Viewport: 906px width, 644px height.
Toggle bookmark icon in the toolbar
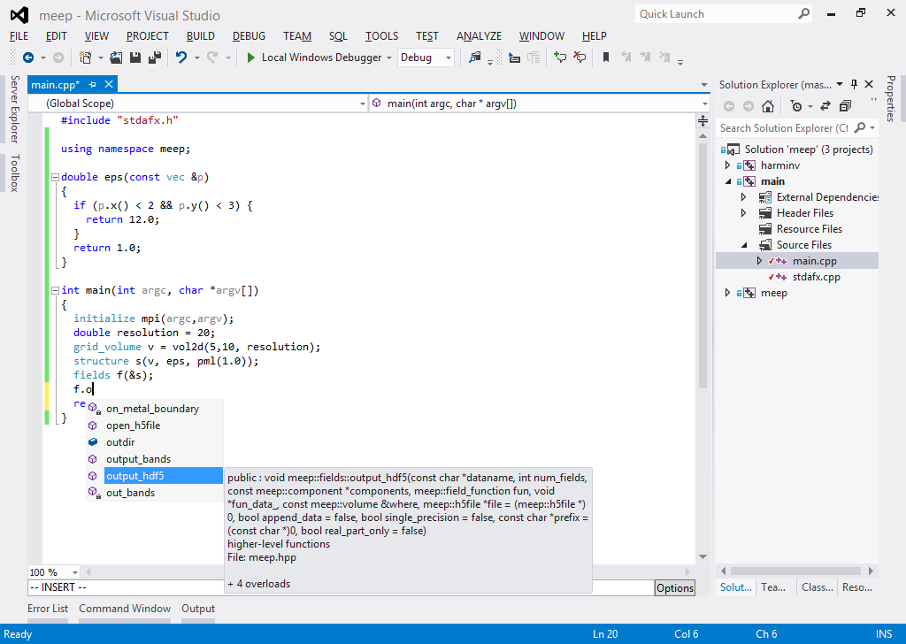point(606,57)
